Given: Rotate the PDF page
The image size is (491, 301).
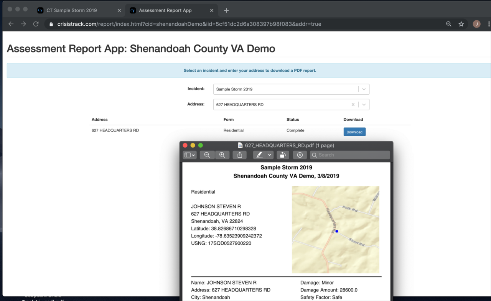Looking at the screenshot, I should [282, 155].
